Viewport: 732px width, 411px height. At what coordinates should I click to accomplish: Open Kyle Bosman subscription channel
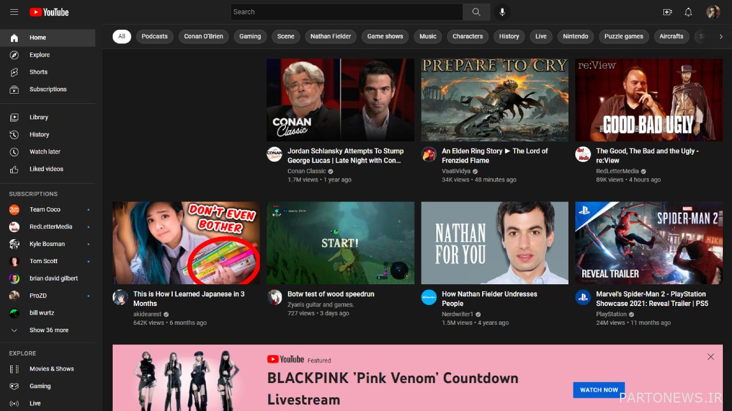click(x=47, y=244)
